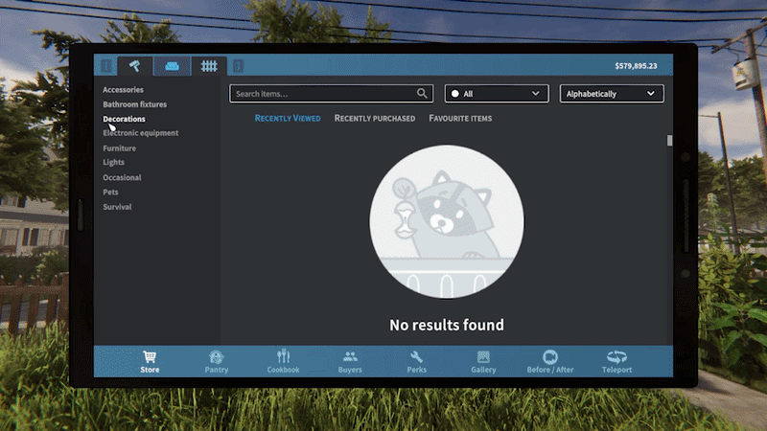Open the Alphabetically sort dropdown

coord(611,94)
